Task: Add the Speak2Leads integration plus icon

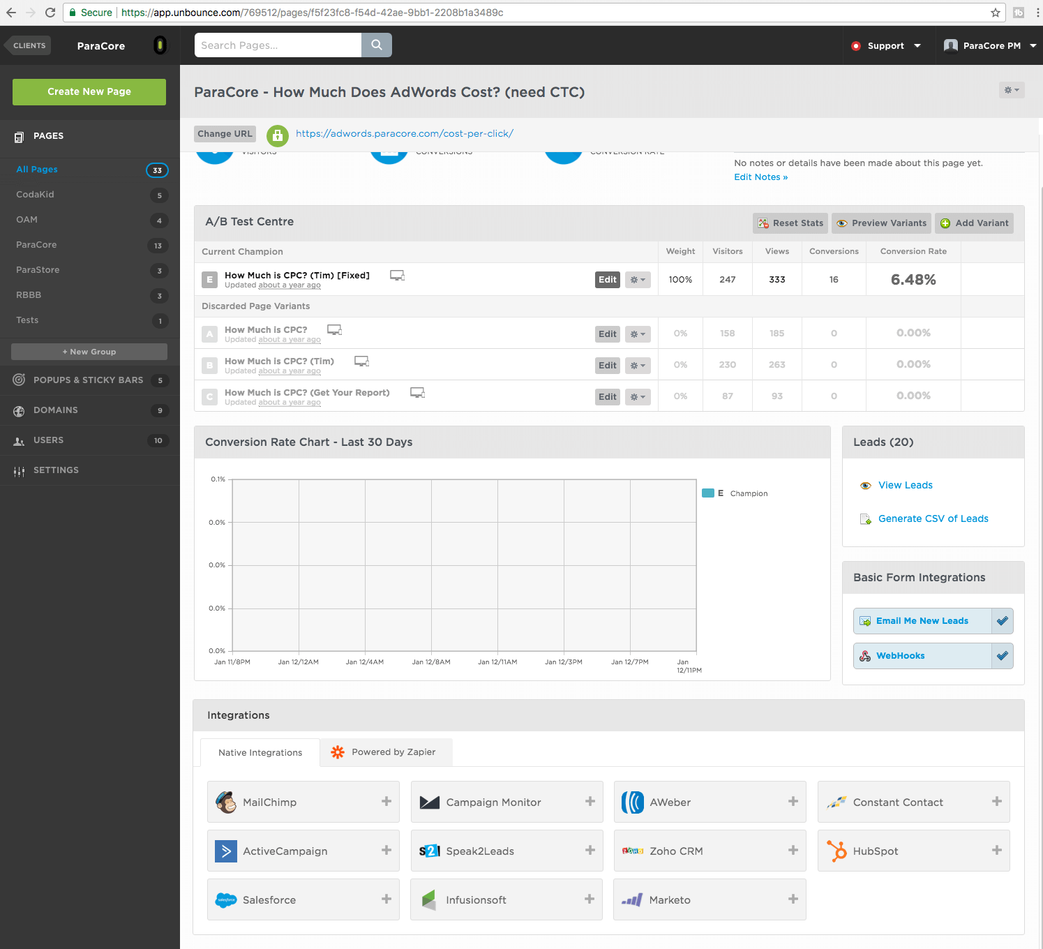Action: coord(590,851)
